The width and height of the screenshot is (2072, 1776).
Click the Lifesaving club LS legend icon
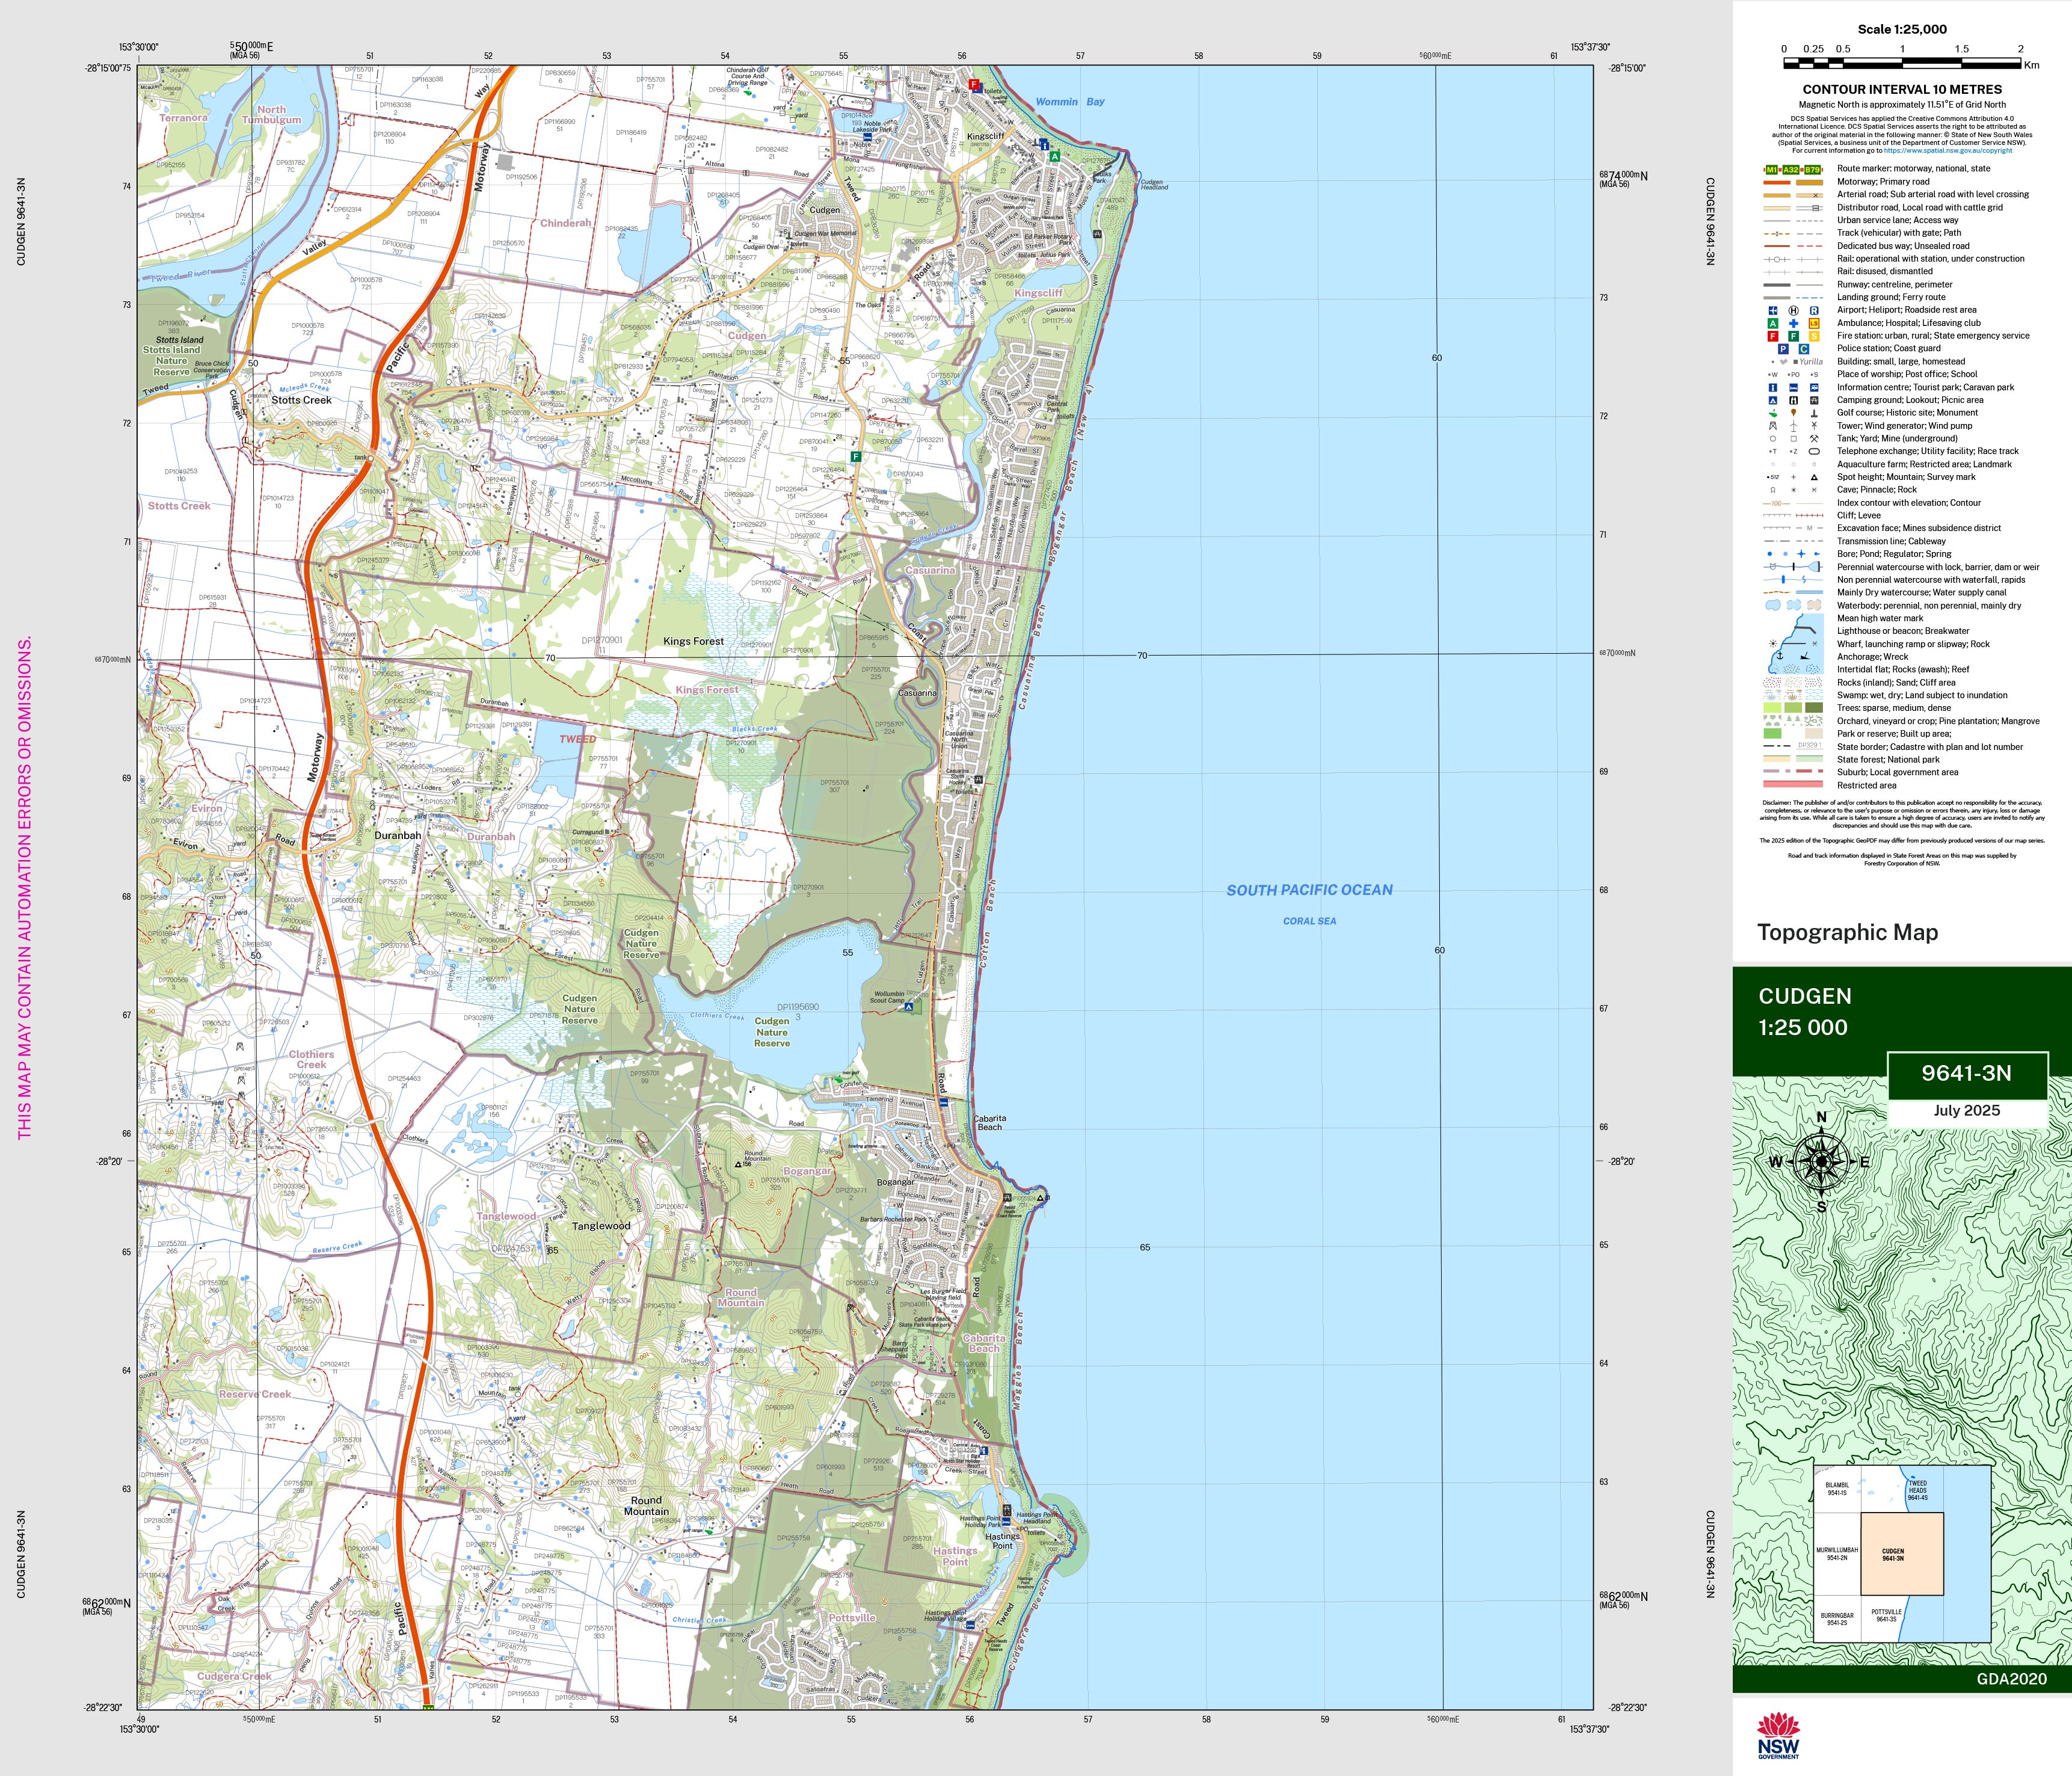(1814, 323)
